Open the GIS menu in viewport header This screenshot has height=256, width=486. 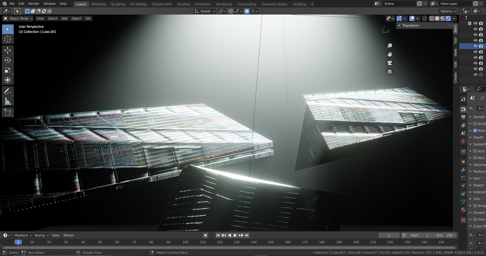coord(88,18)
